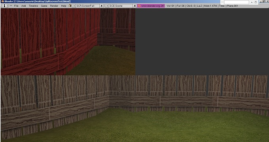Screen dimensions: 269x142
Task: Open the File menu
Action: (16, 6)
